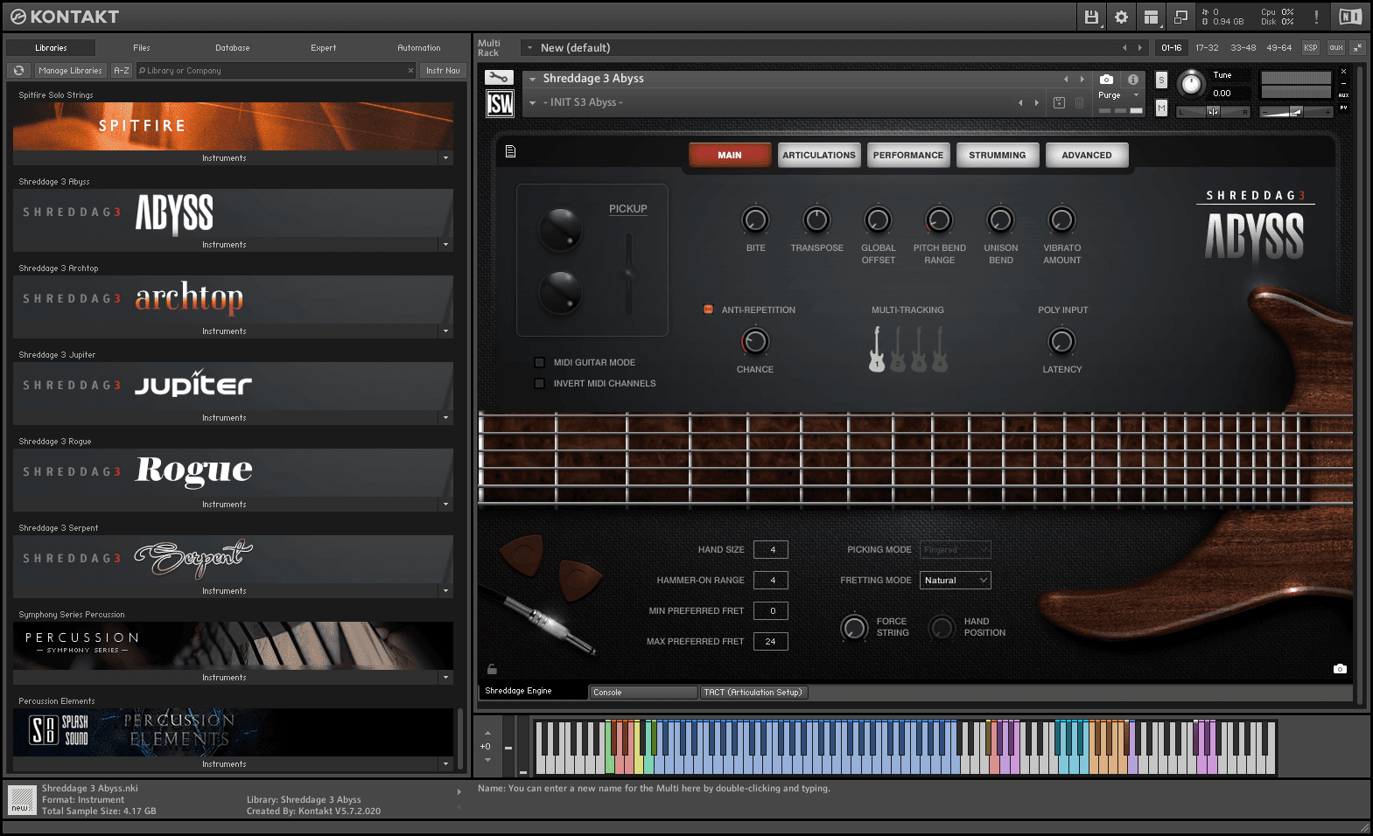
Task: Click the TACT (Articulation Setup) button
Action: pyautogui.click(x=753, y=693)
